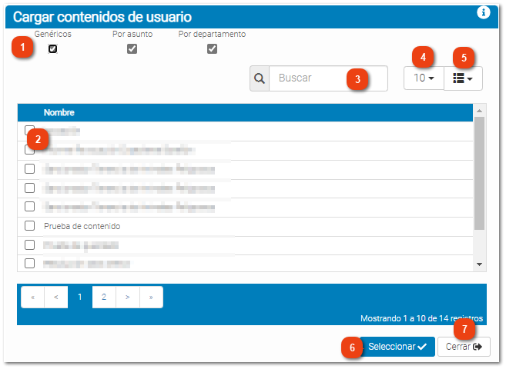Screen dimensions: 506x369
Task: Toggle the Por asunto checkbox
Action: coord(132,48)
